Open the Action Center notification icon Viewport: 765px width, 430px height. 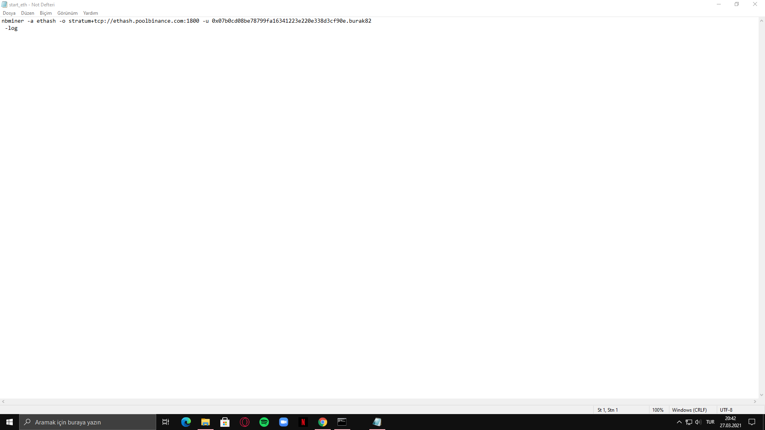pos(752,422)
